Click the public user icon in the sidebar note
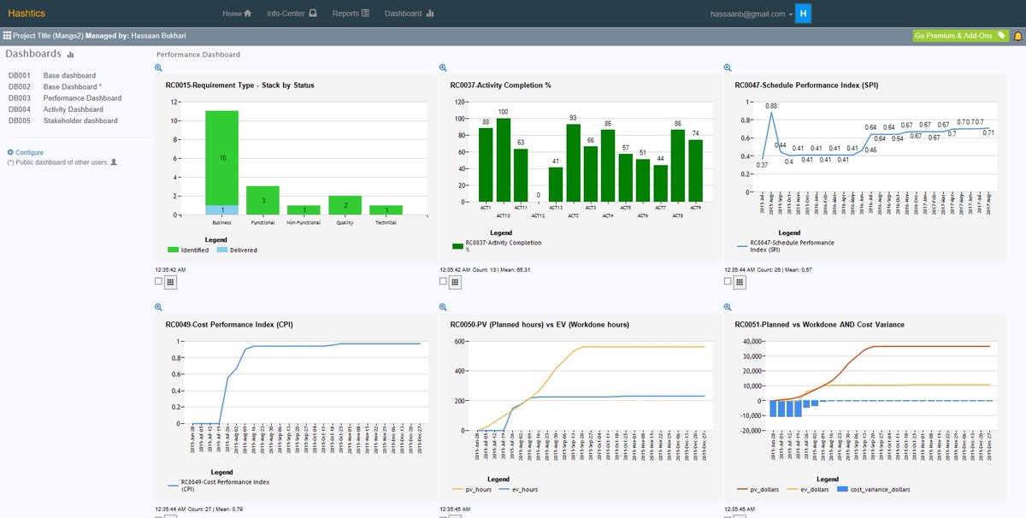Viewport: 1026px width, 518px height. pyautogui.click(x=114, y=162)
